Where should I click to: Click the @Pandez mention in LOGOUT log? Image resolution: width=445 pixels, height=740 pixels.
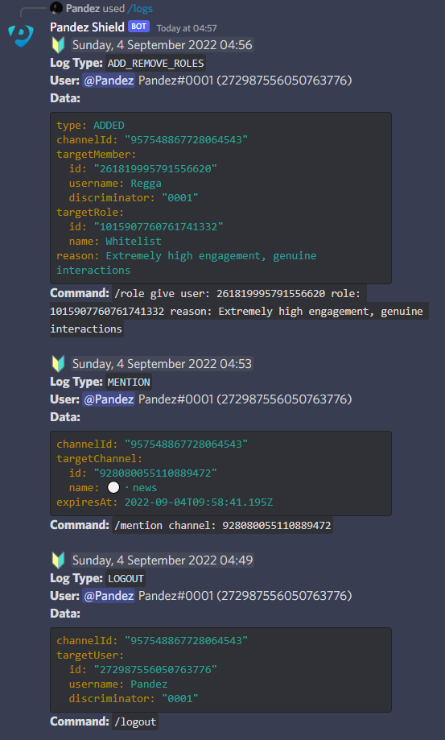(109, 596)
